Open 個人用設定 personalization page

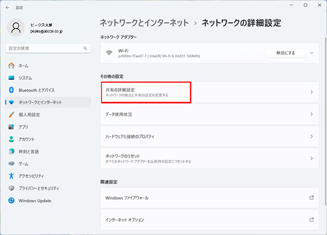point(29,114)
